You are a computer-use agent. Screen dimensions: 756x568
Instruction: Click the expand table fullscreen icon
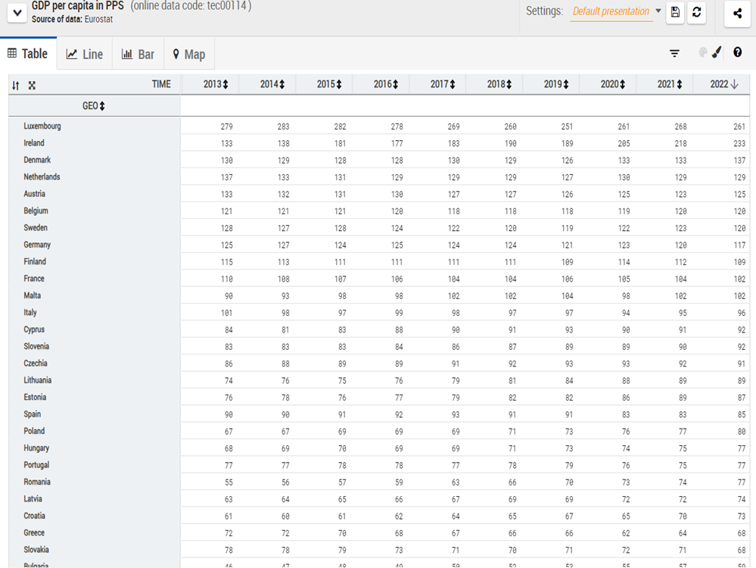click(x=32, y=86)
